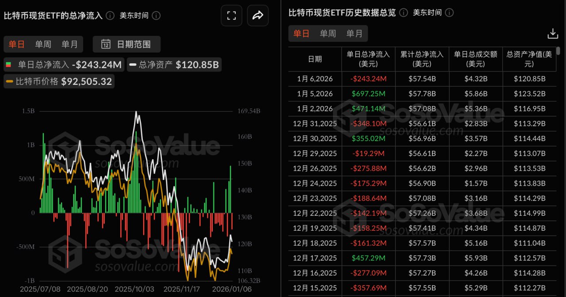Select the 1月 5,2026 table row
The width and height of the screenshot is (566, 297).
[422, 94]
